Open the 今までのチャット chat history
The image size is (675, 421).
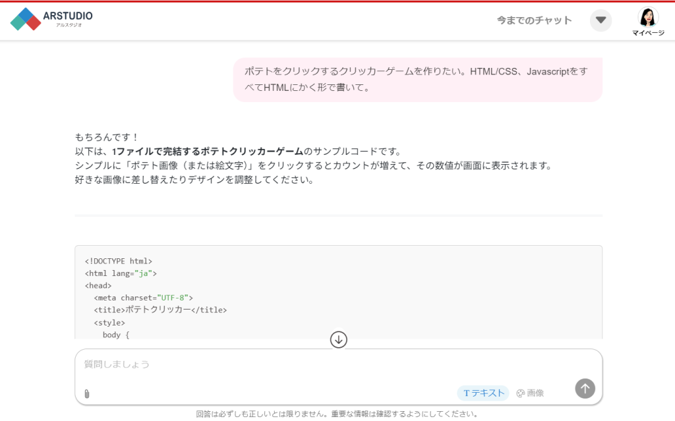(x=534, y=20)
